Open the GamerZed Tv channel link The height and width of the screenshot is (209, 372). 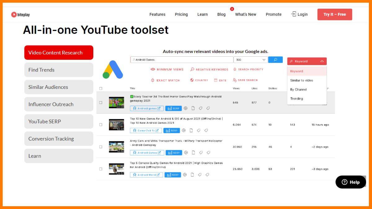point(146,131)
